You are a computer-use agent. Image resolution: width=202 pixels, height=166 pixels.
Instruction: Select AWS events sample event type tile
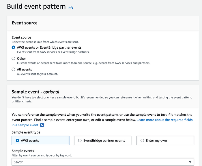pos(40,140)
